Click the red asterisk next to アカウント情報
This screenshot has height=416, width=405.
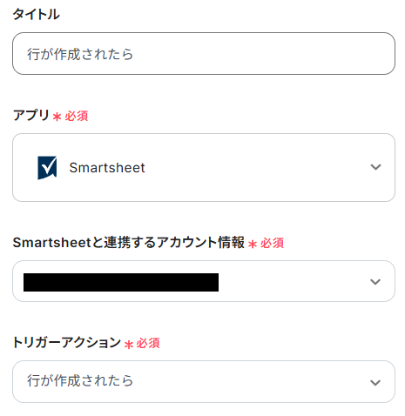click(x=253, y=244)
